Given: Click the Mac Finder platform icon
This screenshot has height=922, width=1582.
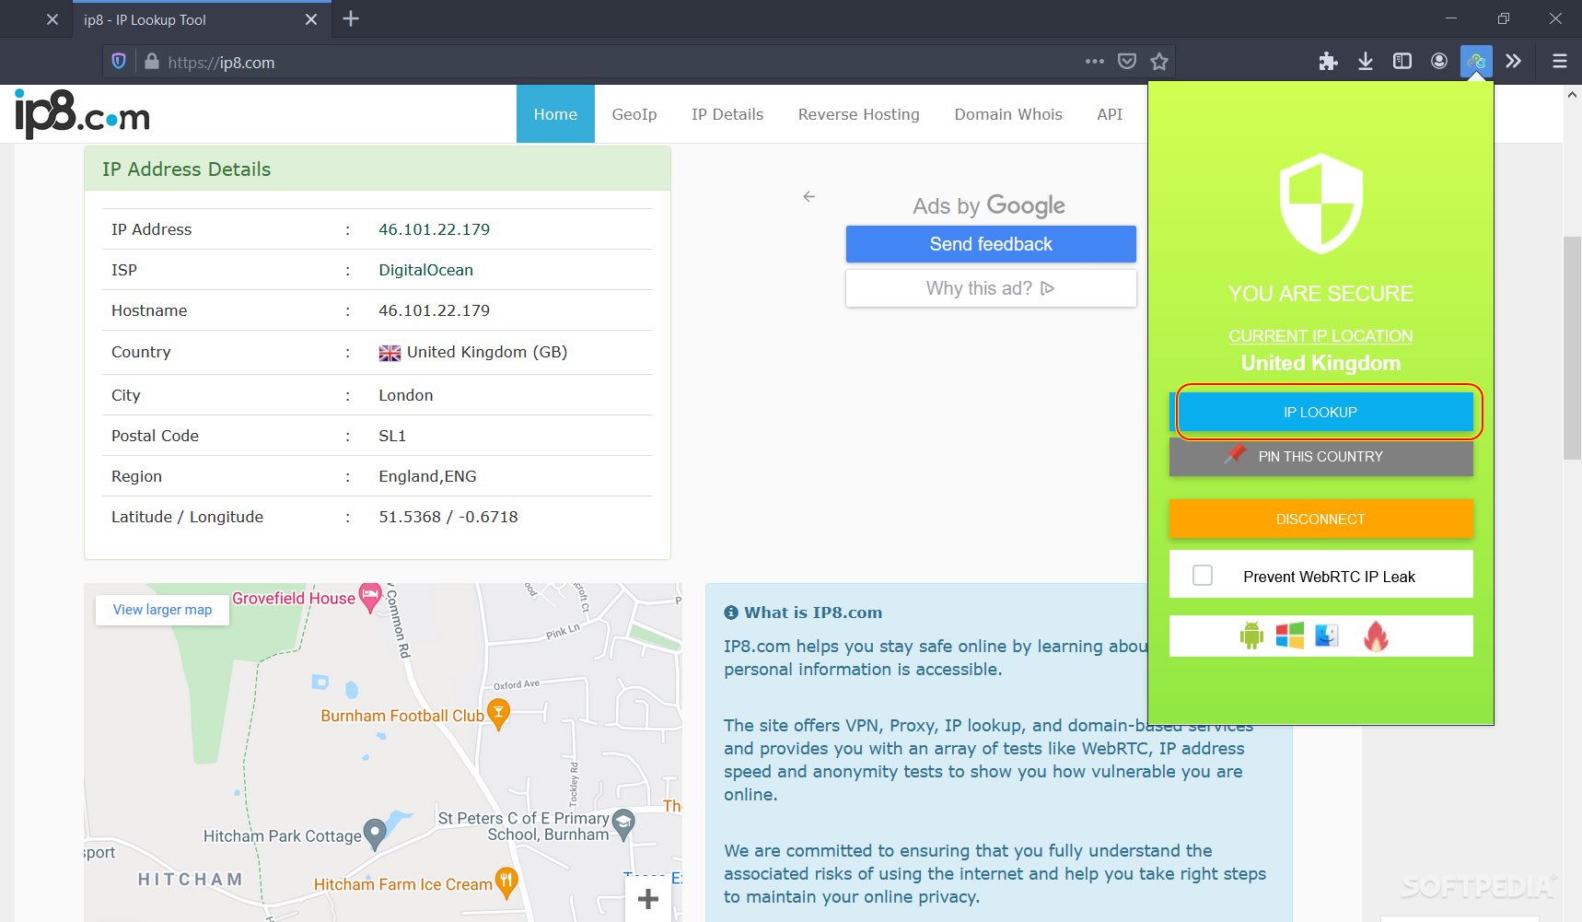Looking at the screenshot, I should tap(1327, 636).
